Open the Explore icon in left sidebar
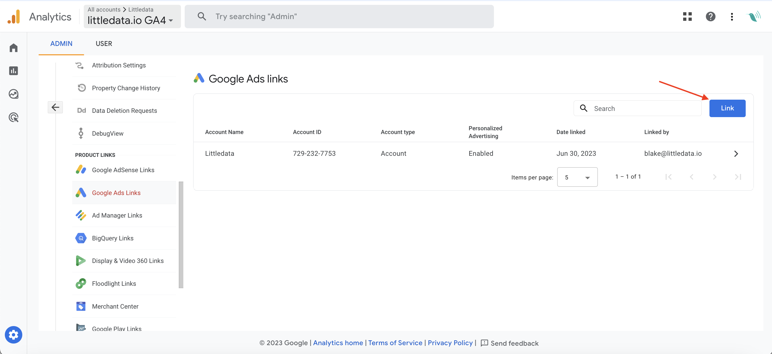 (13, 94)
